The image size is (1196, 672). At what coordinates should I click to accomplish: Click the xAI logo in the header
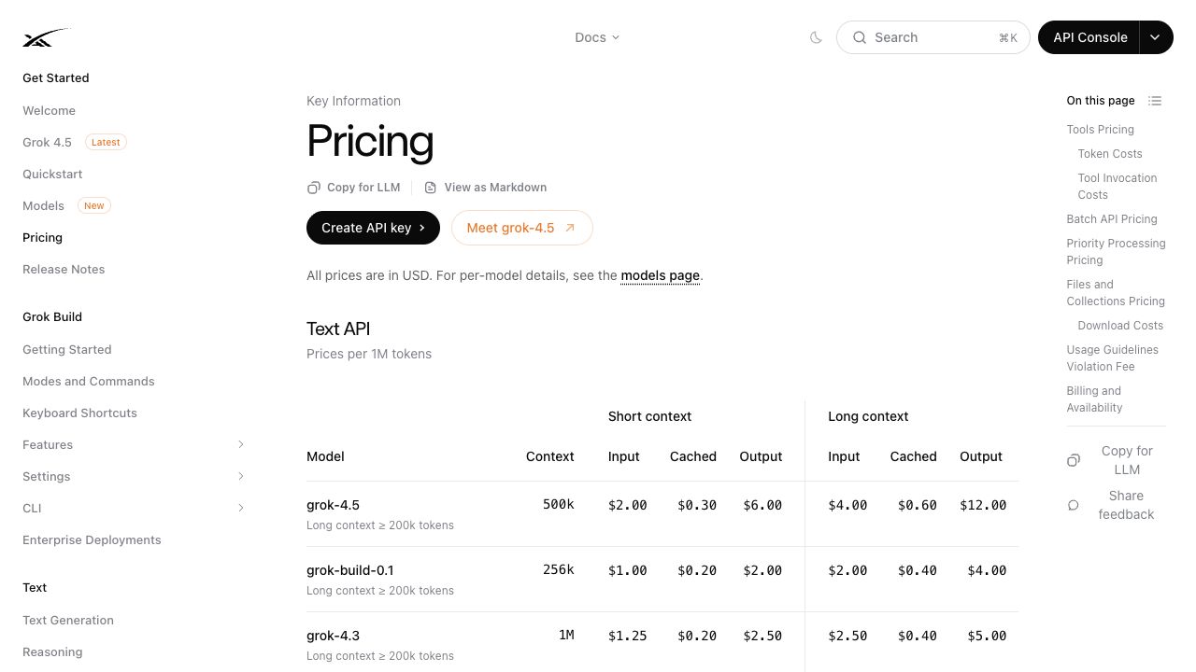47,37
